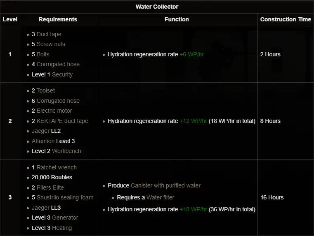The image size is (314, 236).
Task: Open the Bolts item page
Action: [43, 54]
